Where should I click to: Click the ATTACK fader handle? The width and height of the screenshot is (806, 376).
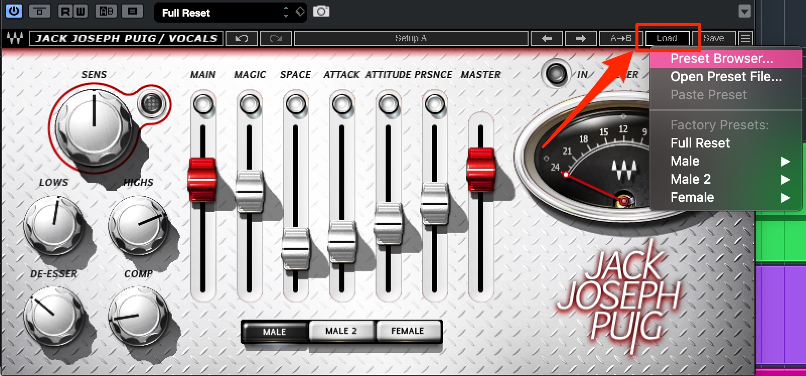(342, 242)
